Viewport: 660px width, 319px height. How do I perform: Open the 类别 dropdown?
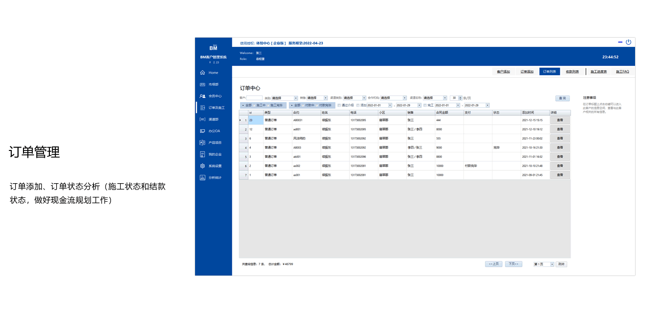point(285,98)
